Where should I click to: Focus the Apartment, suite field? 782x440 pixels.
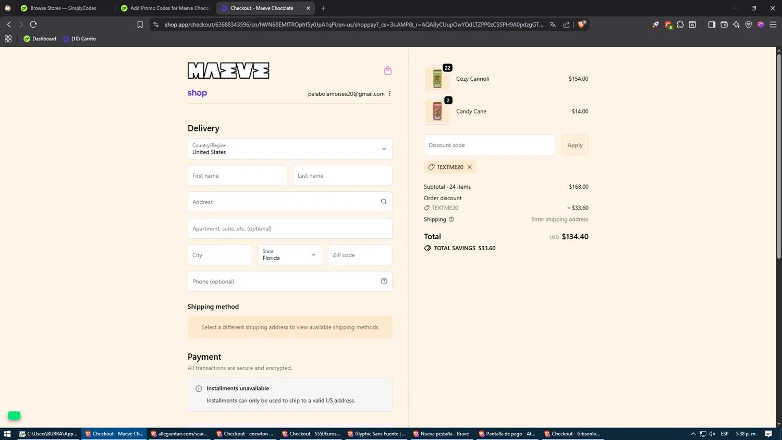290,228
